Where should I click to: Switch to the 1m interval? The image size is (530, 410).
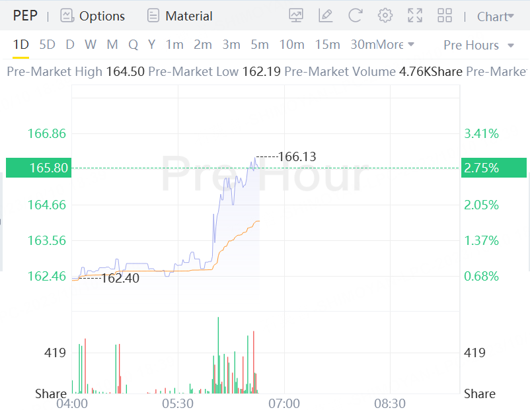[x=174, y=45]
